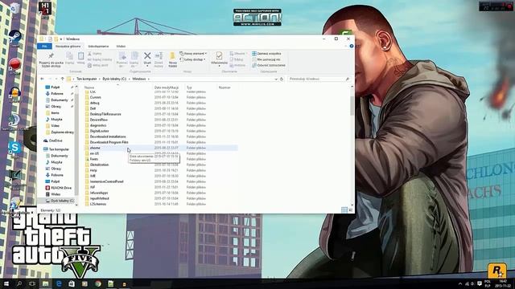
Task: Switch to the Widok ribbon tab
Action: click(121, 47)
